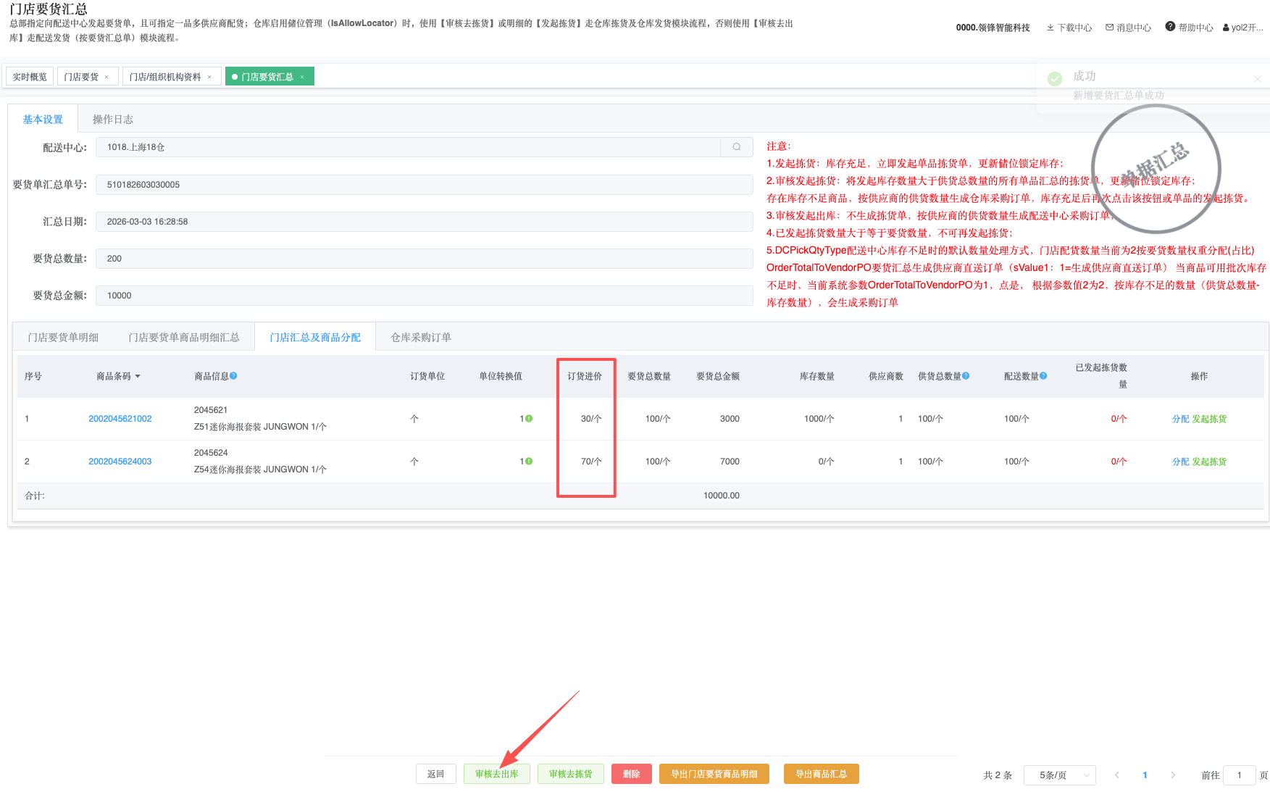Close the 门店要货 page tab
Image resolution: width=1270 pixels, height=797 pixels.
[x=106, y=77]
